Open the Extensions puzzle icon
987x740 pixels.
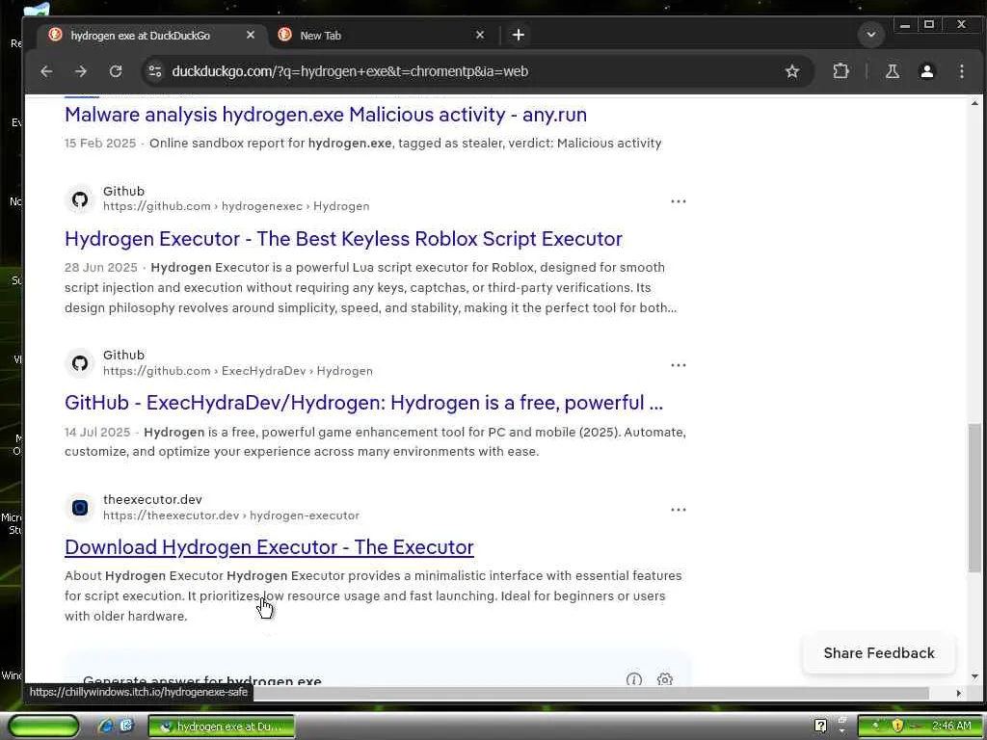pyautogui.click(x=840, y=71)
